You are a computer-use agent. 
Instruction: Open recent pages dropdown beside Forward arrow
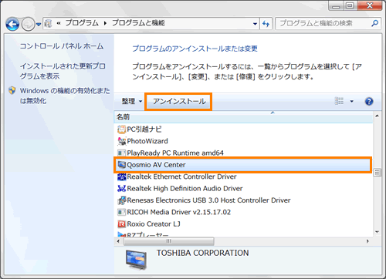pos(39,25)
